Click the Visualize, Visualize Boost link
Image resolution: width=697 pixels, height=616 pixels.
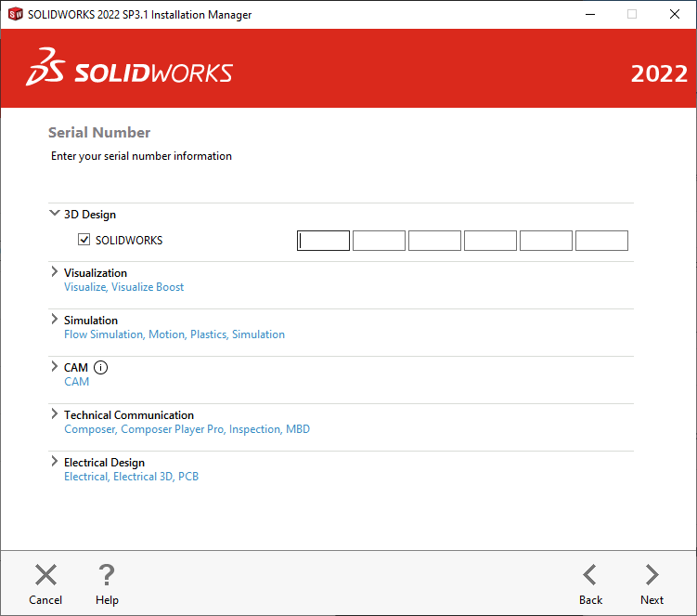click(124, 287)
